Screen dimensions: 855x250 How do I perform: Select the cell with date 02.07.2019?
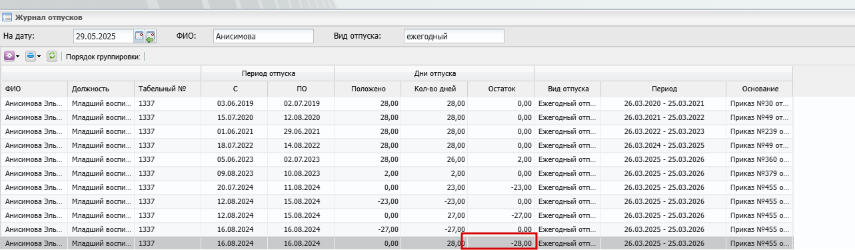301,103
